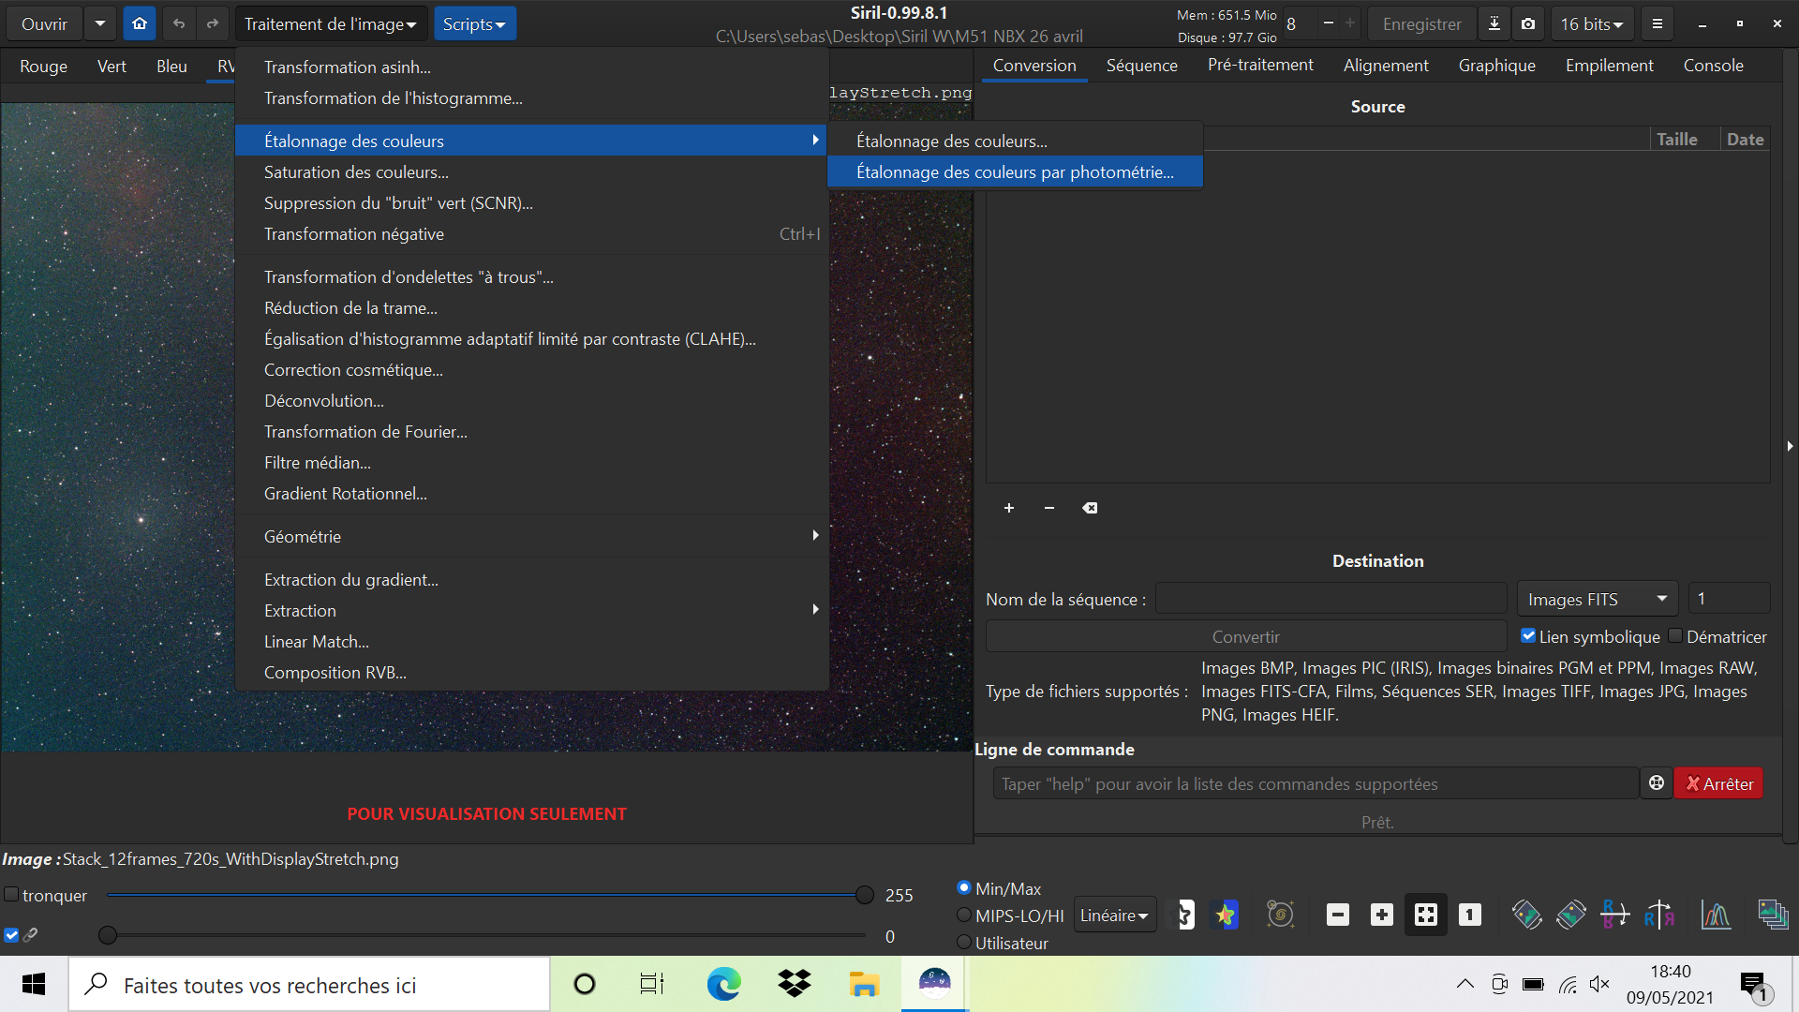Viewport: 1799px width, 1012px height.
Task: Select the Utilisateur radio button
Action: 963,942
